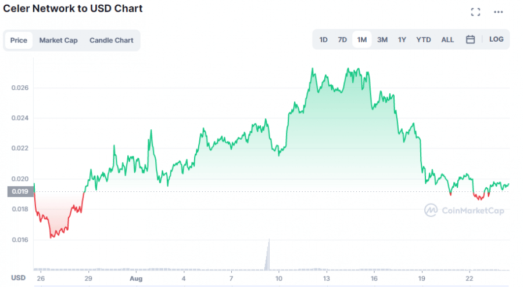523x287 pixels.
Task: Open the three-dot more options menu
Action: coord(499,12)
